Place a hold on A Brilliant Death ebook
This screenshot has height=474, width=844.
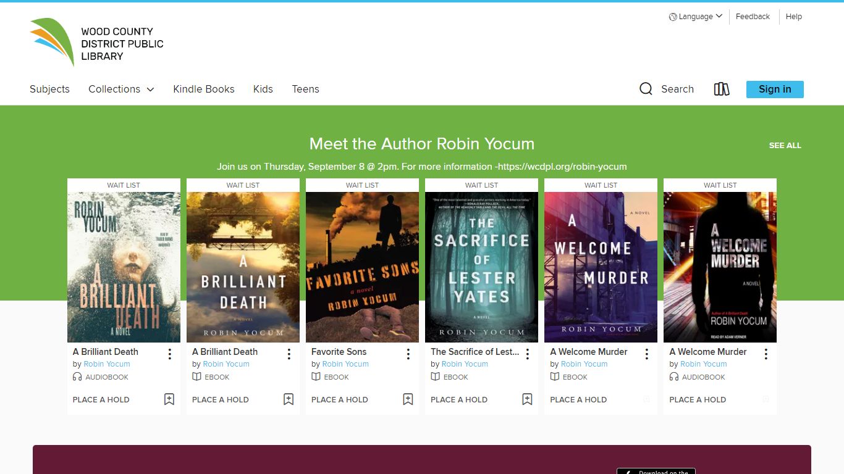pyautogui.click(x=221, y=399)
